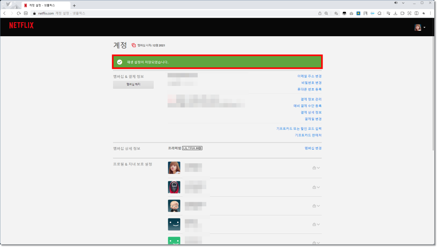Open 예비 결제 수단 등록 link

tap(308, 106)
